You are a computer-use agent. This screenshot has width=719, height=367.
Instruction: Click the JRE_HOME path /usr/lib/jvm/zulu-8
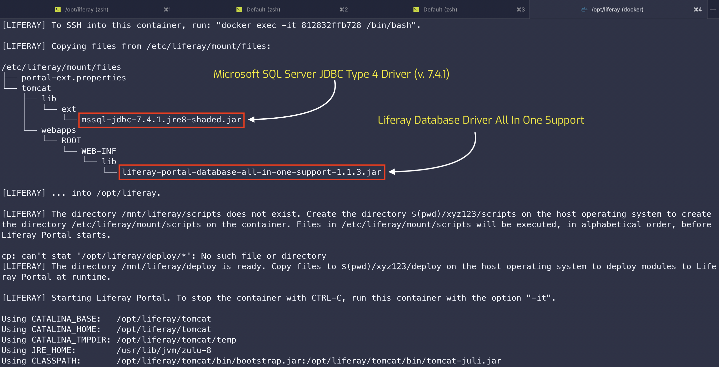tap(164, 351)
